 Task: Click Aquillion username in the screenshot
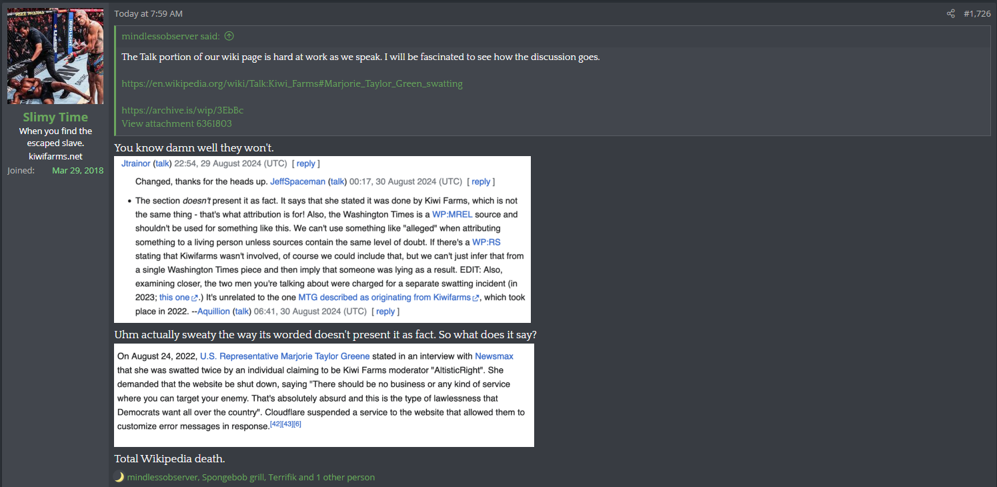[x=213, y=312]
